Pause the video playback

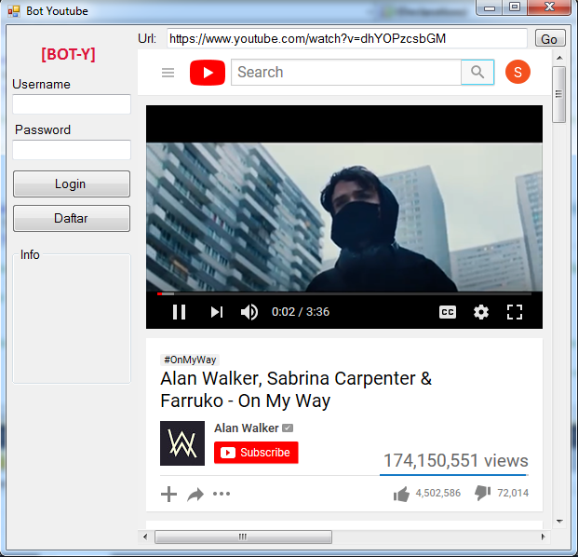[179, 312]
